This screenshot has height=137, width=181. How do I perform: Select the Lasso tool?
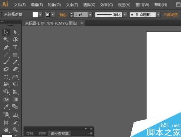click(x=15, y=40)
